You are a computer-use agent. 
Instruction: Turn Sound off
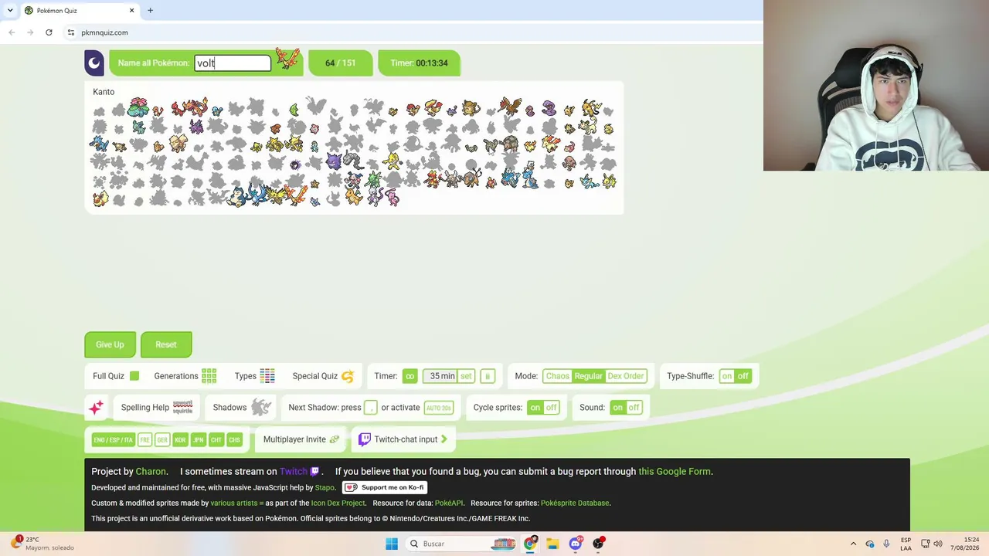[x=634, y=408]
